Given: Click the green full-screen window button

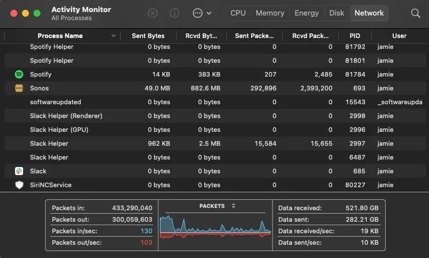Looking at the screenshot, I should point(37,13).
